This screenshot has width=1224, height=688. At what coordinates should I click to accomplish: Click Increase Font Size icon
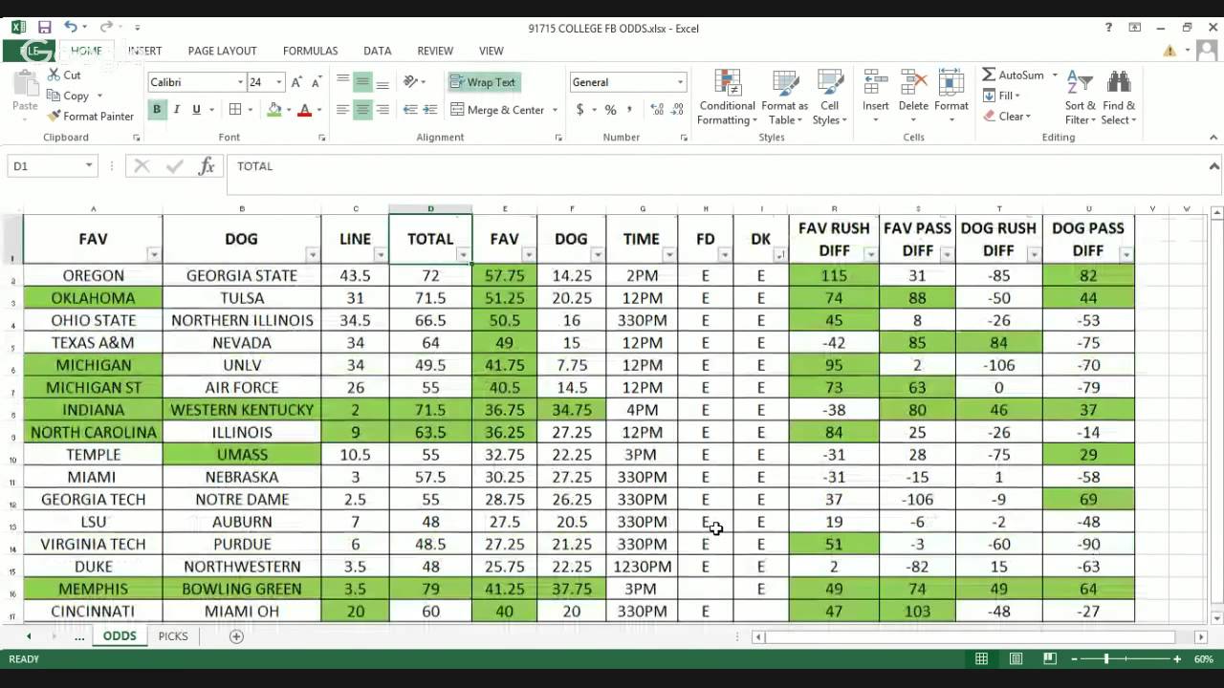click(x=297, y=82)
